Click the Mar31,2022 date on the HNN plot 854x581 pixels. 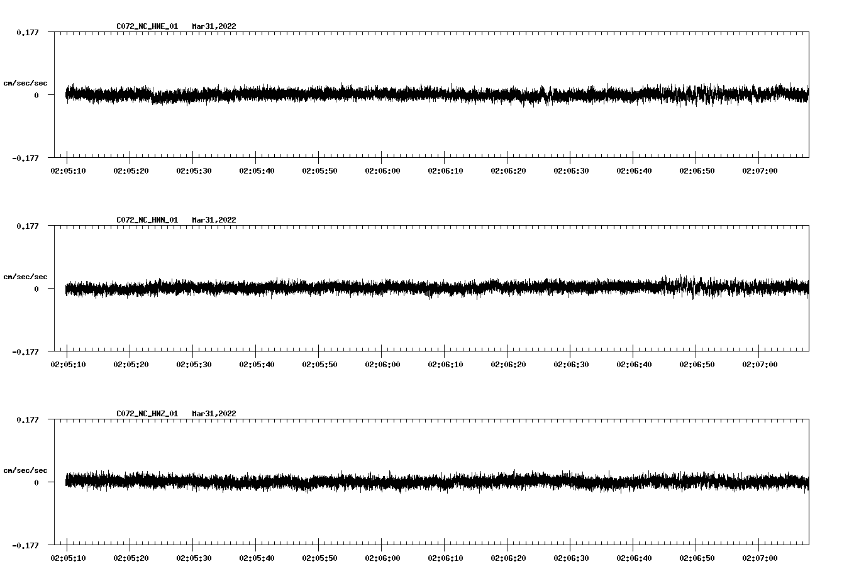214,220
